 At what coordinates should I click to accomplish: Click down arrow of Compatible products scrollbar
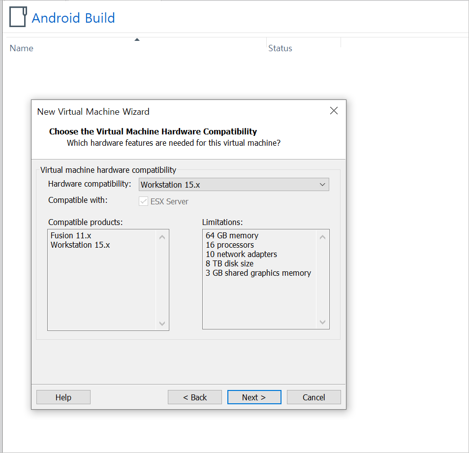[162, 324]
